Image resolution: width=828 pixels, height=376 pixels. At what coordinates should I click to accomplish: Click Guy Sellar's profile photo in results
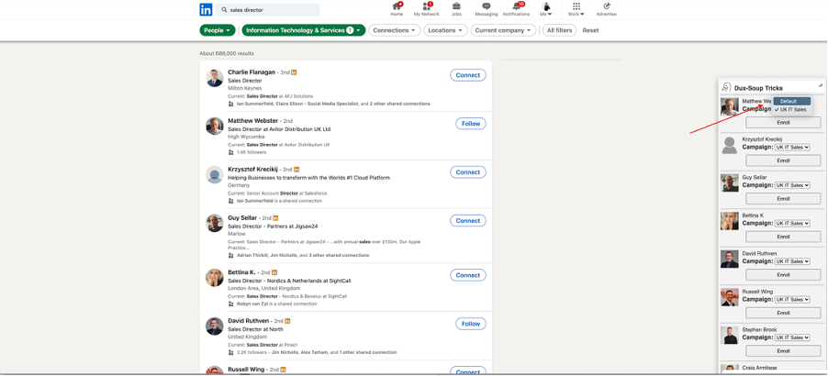tap(215, 223)
